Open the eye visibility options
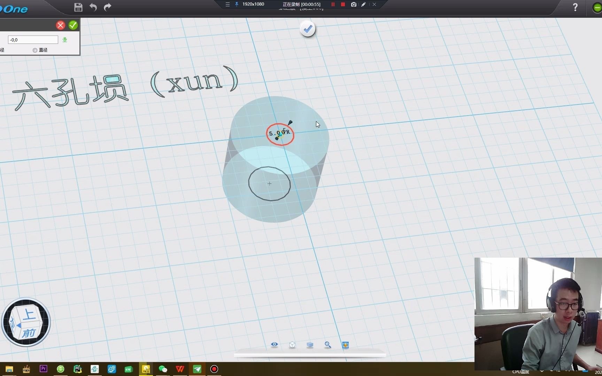 [x=275, y=344]
